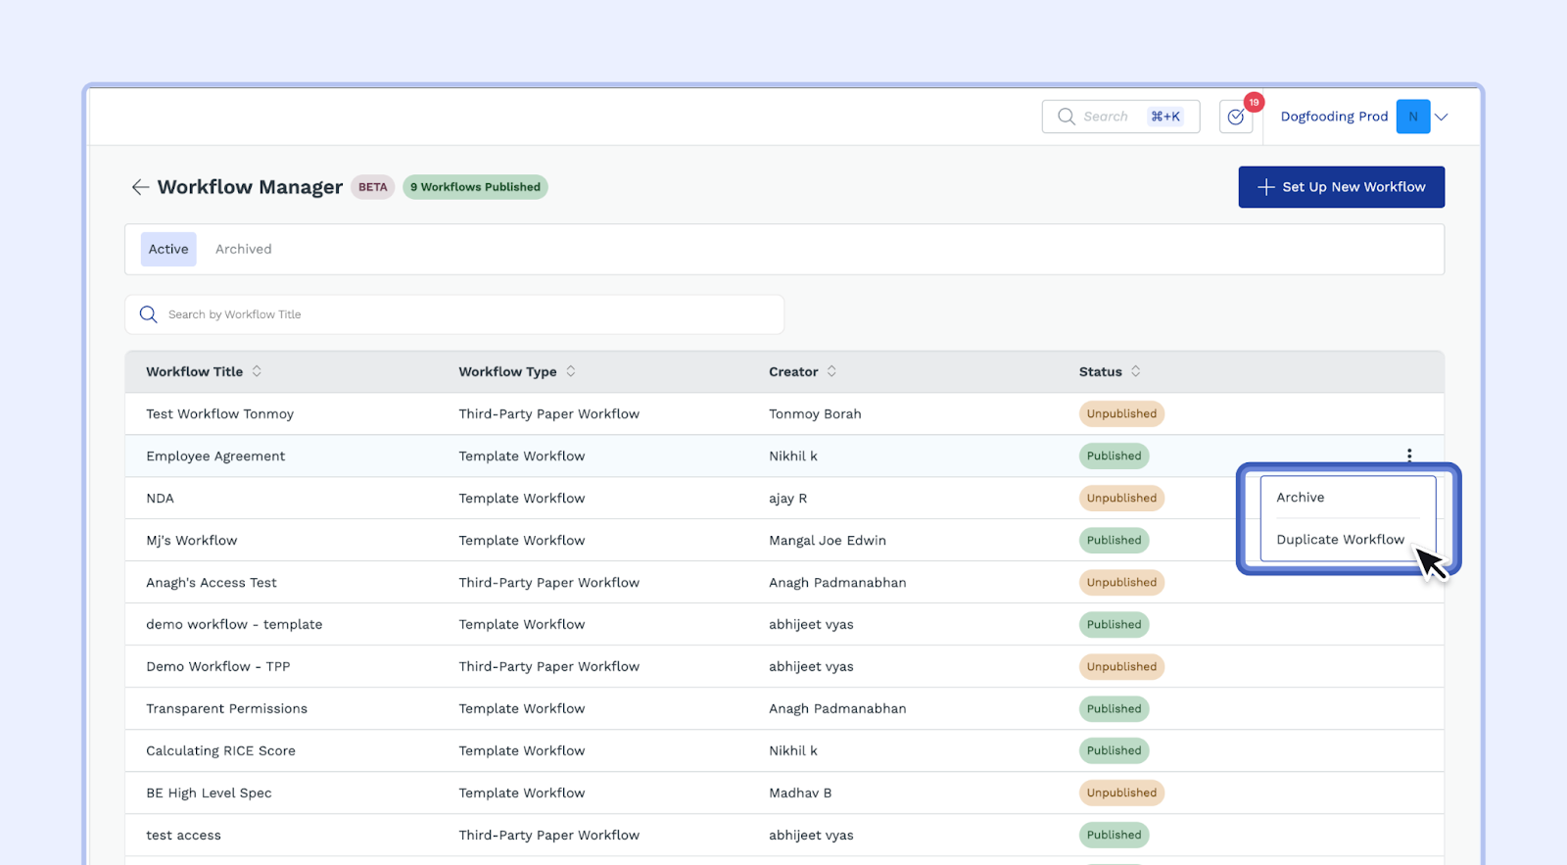The height and width of the screenshot is (865, 1567).
Task: Open the Calculating RICE Score workflow
Action: click(x=220, y=751)
